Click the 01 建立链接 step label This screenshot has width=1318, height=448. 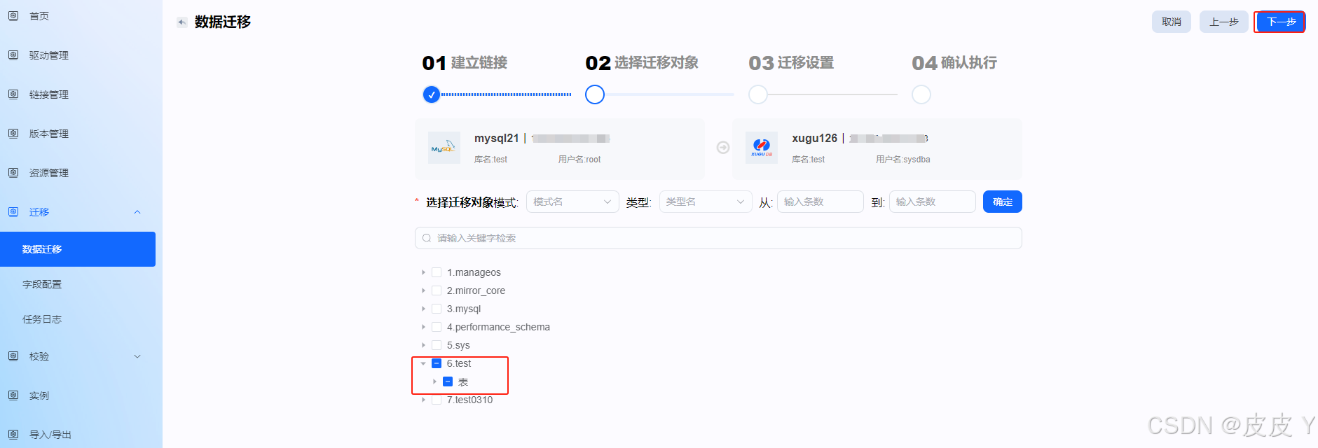[x=465, y=63]
